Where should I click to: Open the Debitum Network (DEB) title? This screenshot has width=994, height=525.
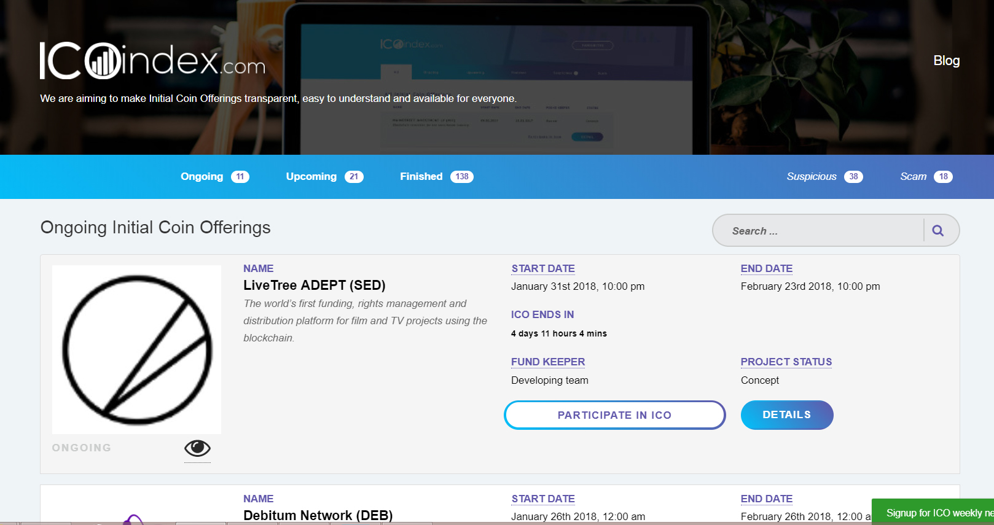[318, 515]
